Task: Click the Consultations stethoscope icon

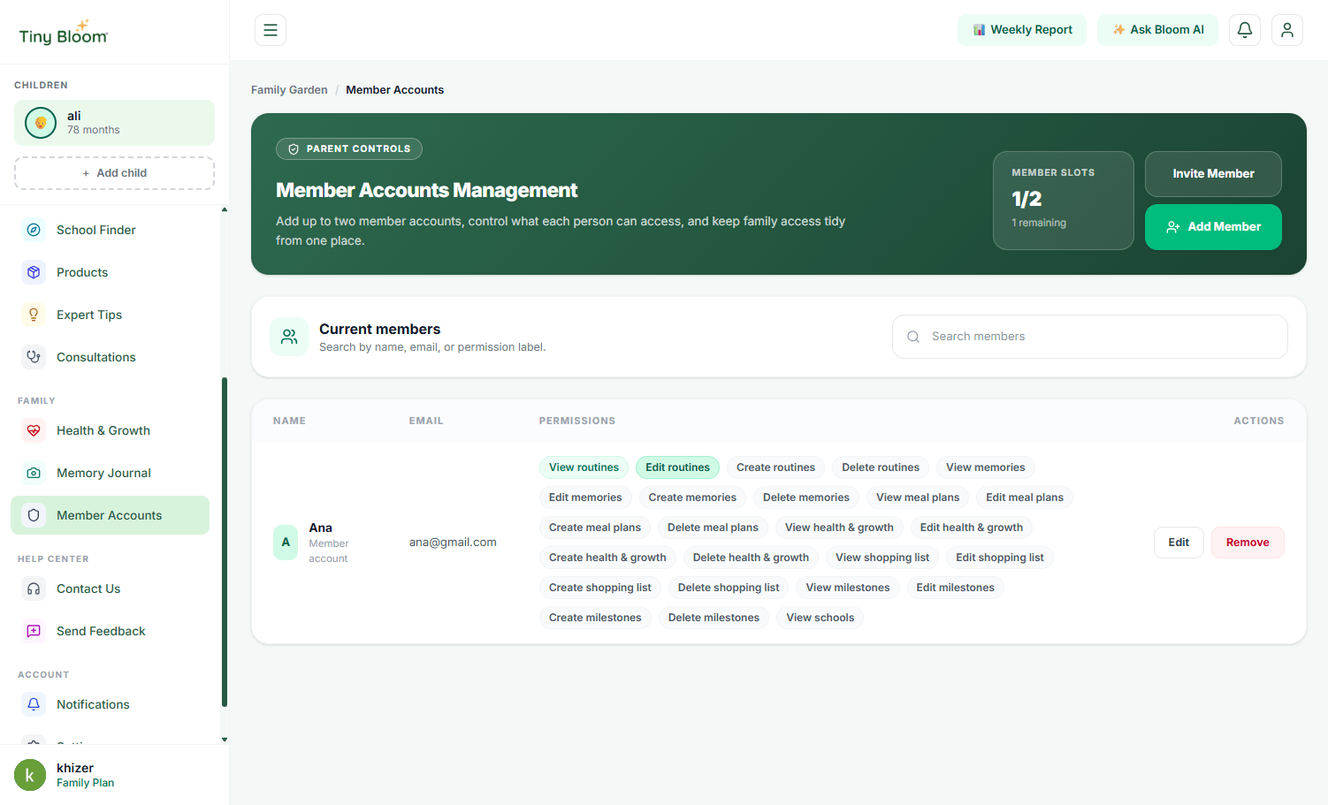Action: tap(34, 357)
